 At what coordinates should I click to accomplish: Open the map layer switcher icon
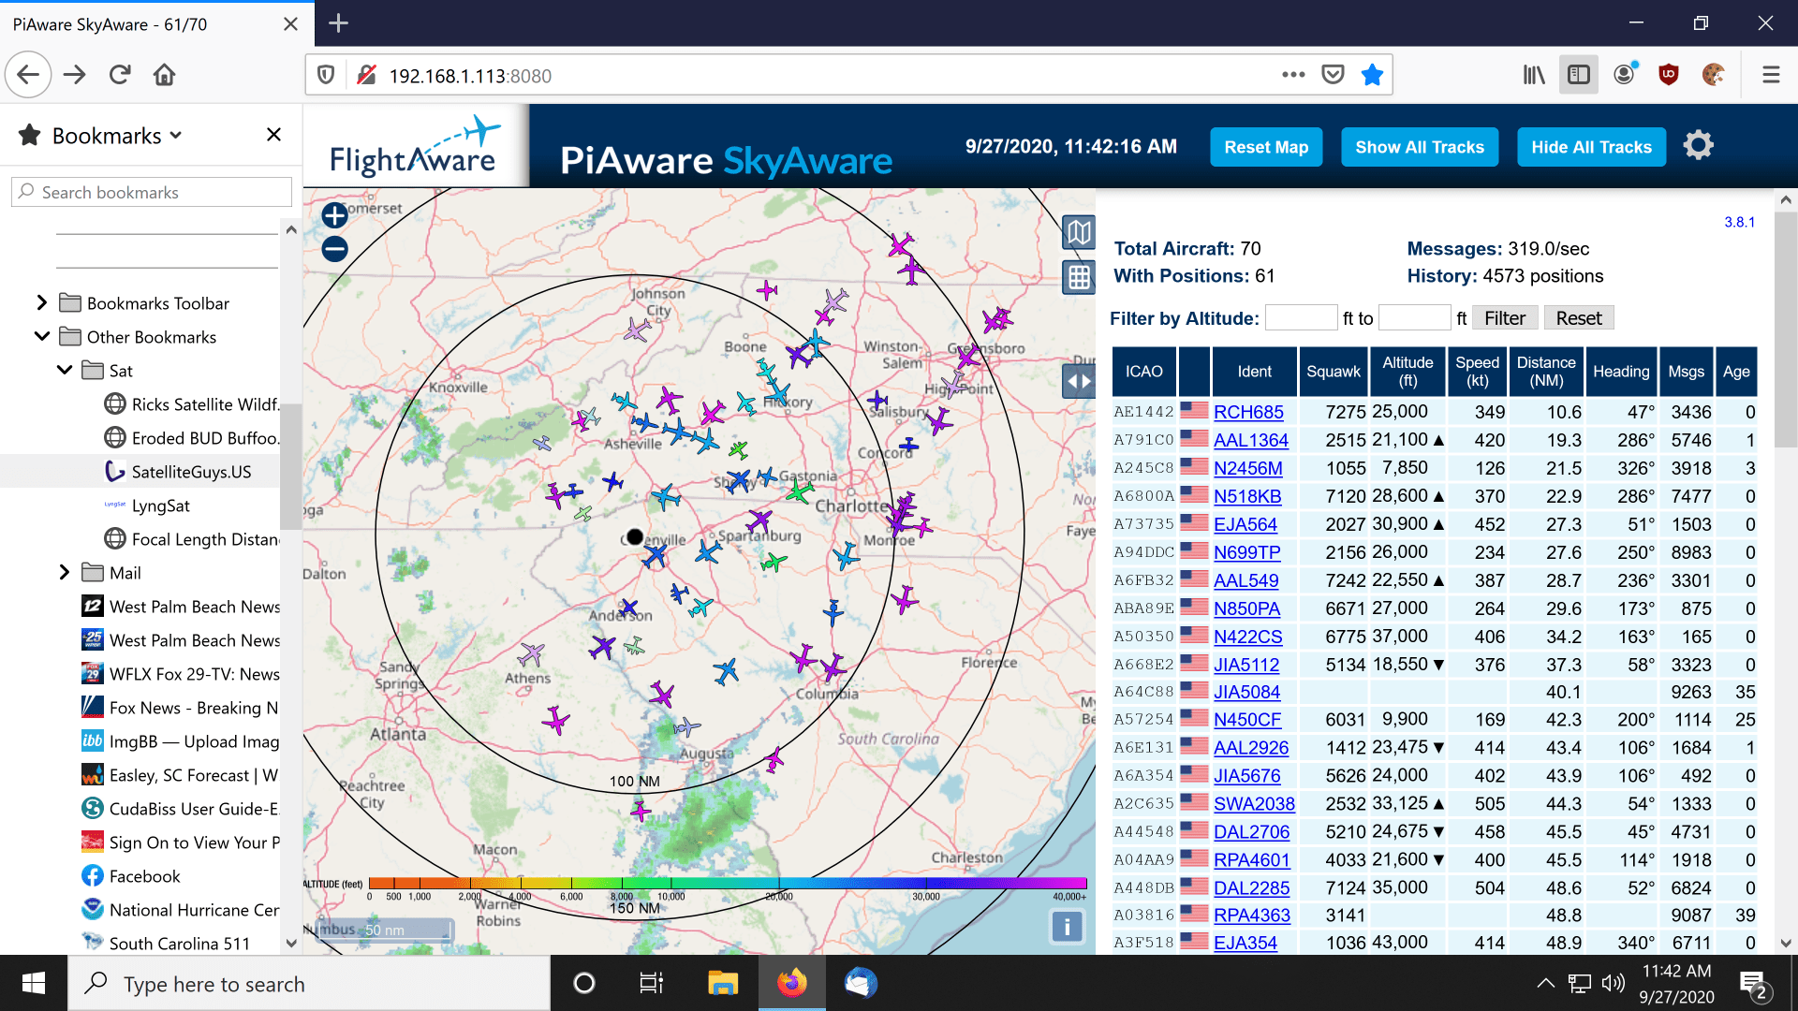point(1079,232)
